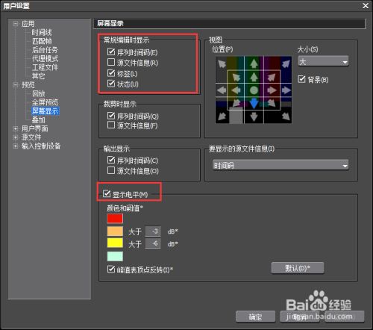Select the safe-area top-center up arrow position
Screen dimensions: 373x330
click(x=254, y=77)
